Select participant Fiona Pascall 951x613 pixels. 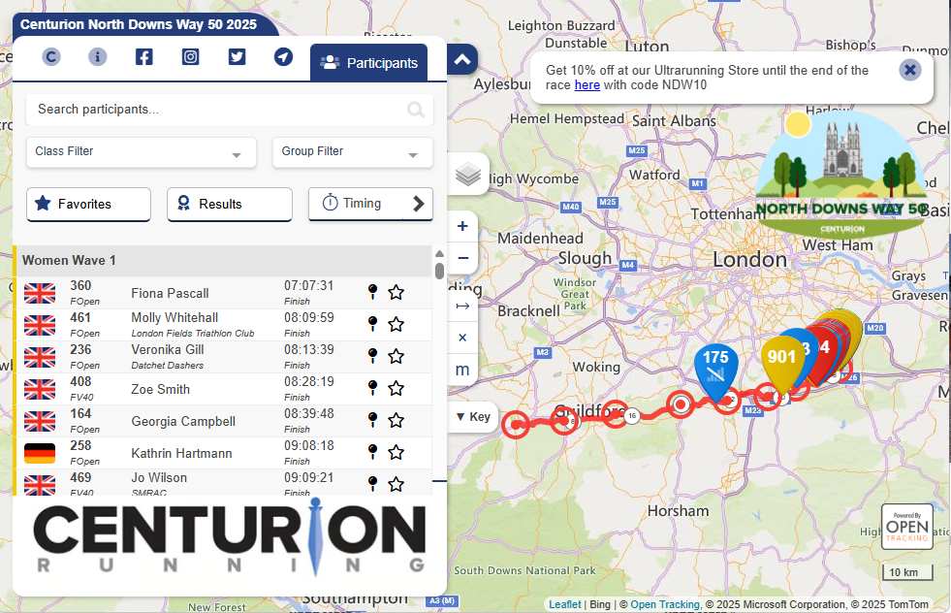click(170, 293)
